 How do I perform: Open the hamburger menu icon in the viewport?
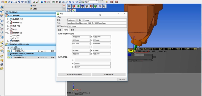coord(69,6)
